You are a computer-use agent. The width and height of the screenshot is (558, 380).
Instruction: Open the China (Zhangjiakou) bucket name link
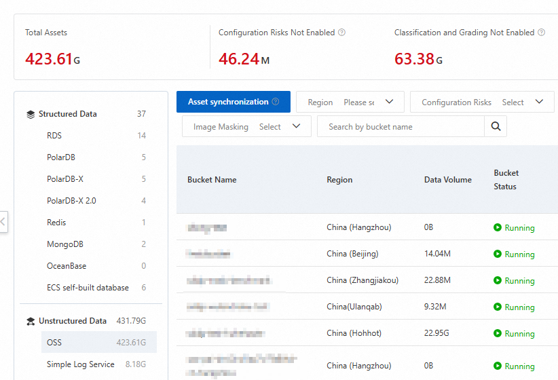pos(229,280)
